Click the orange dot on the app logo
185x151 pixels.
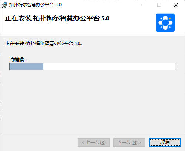coord(170,18)
